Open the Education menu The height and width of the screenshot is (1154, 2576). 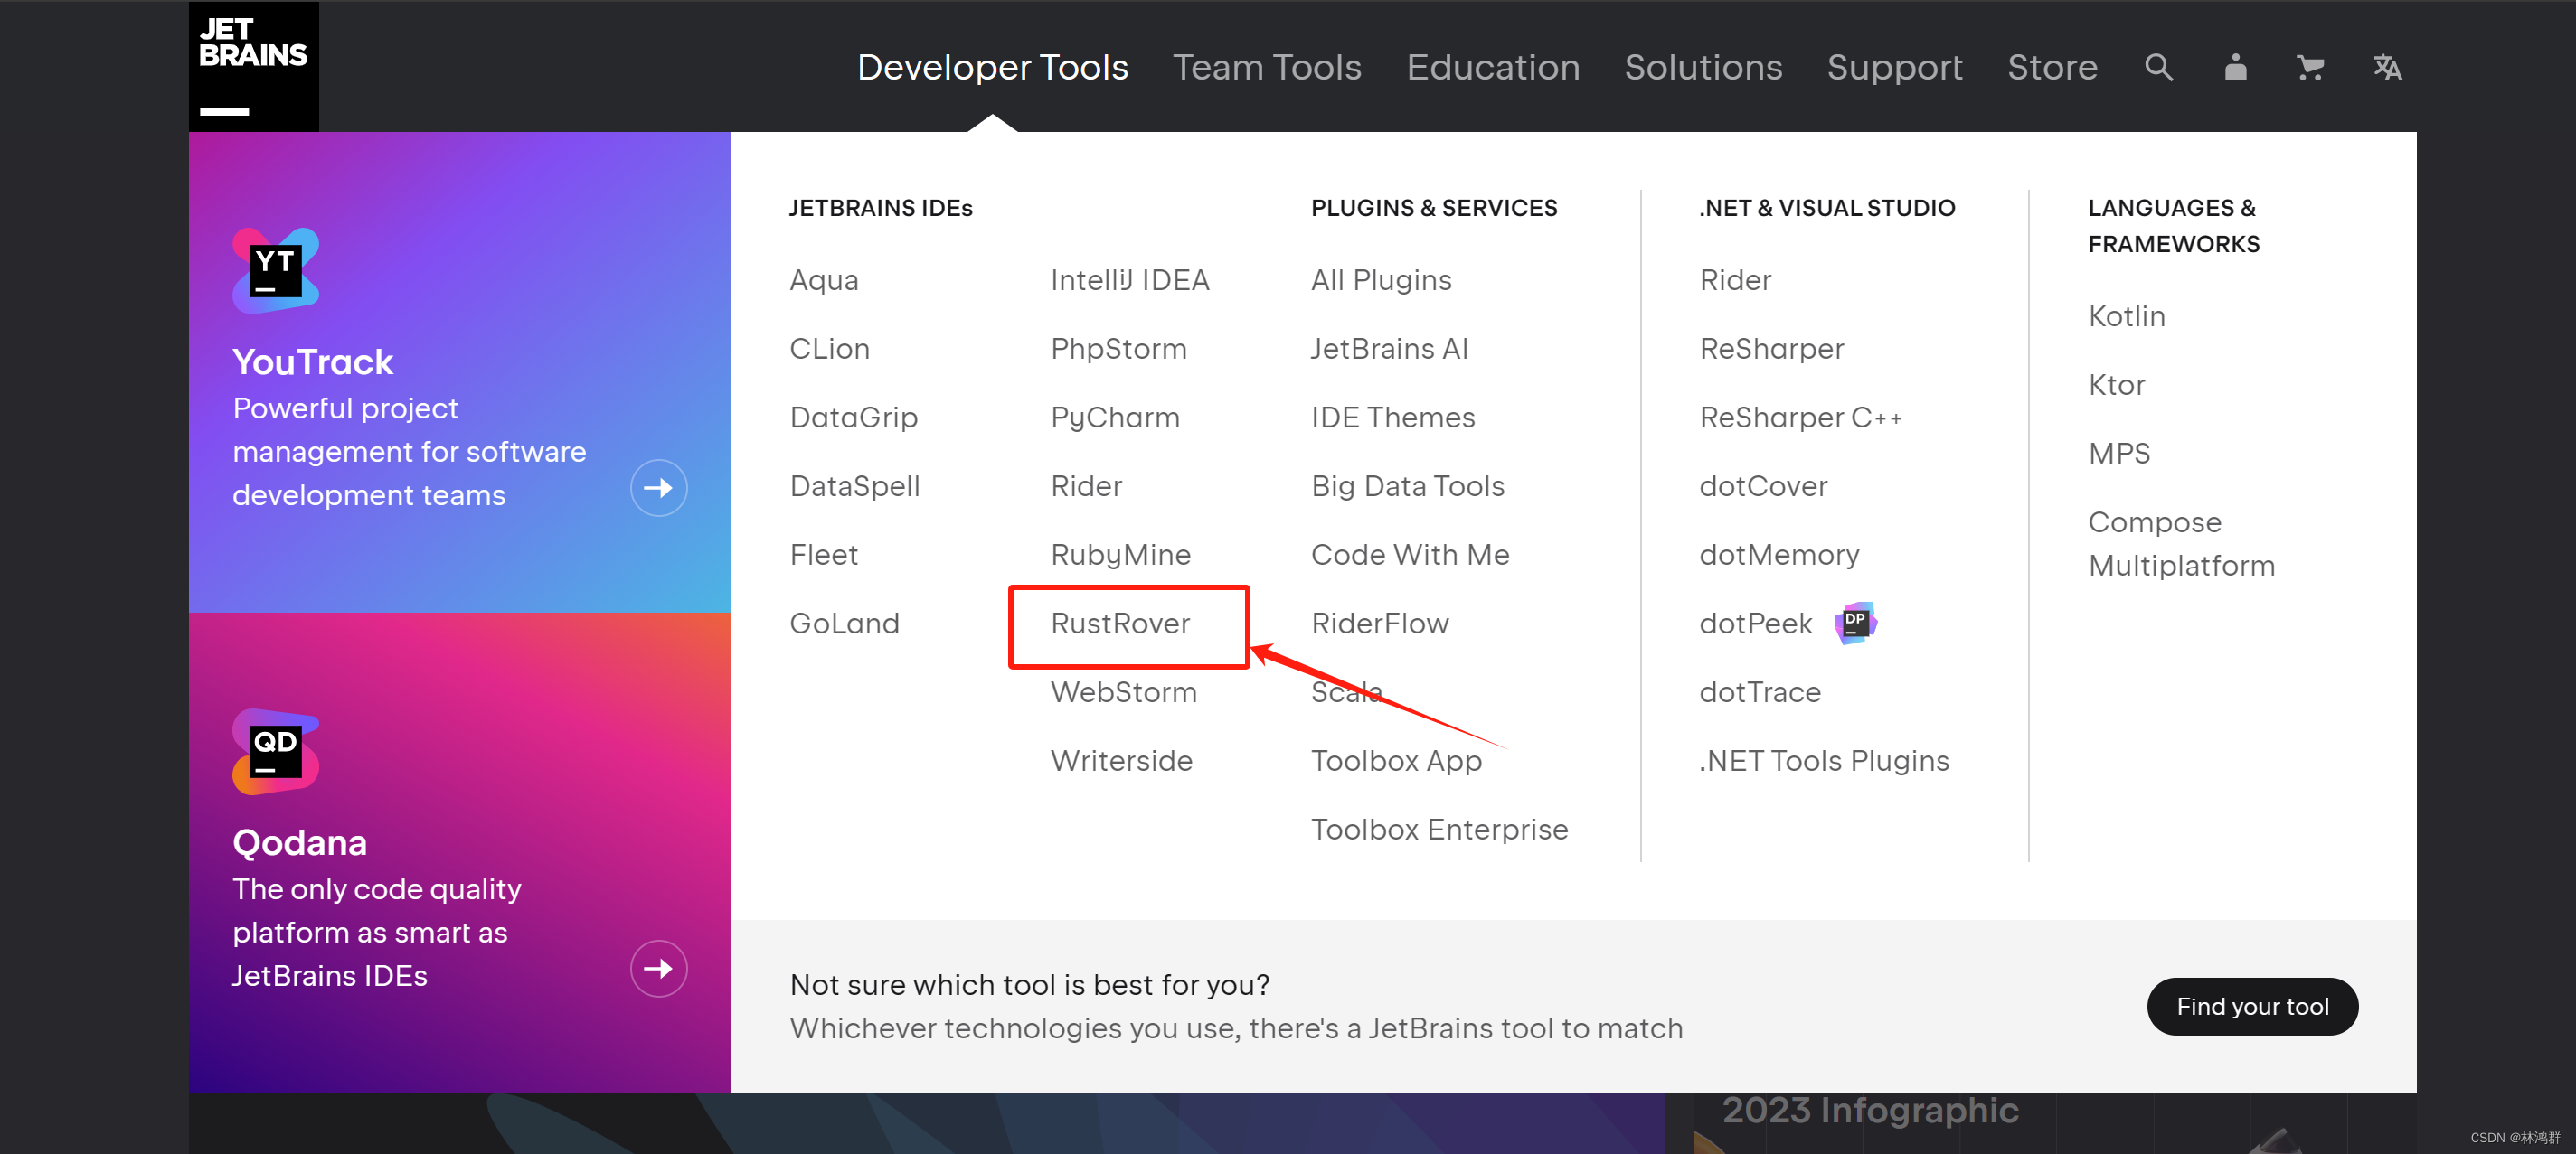[1492, 67]
